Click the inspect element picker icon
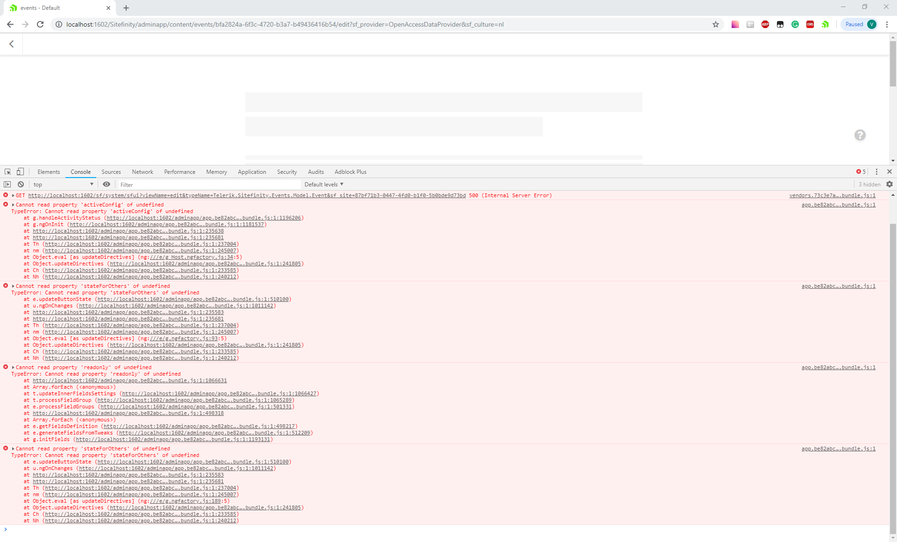 [7, 172]
